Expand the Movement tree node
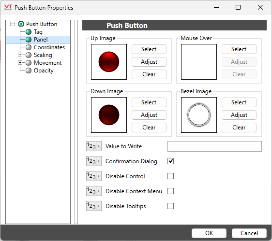272x241 pixels. tap(20, 62)
